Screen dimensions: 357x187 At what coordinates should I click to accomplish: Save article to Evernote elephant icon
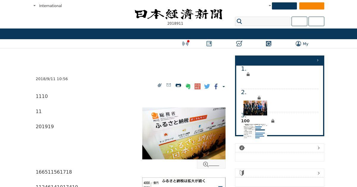pos(188,86)
